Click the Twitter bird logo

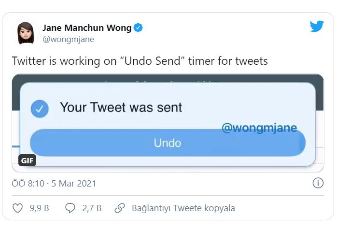317,26
